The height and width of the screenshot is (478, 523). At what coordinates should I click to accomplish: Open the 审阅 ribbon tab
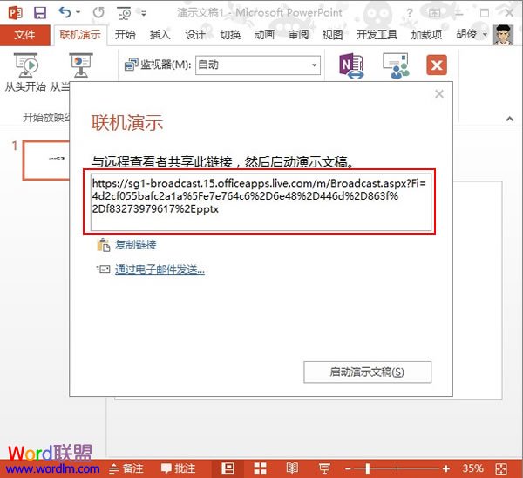click(298, 34)
